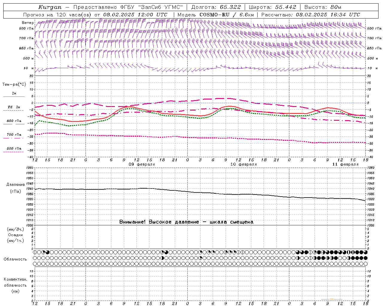Click the '(мм/1ч.)' precipitation unit label
This screenshot has width=383, height=306.
(16, 241)
